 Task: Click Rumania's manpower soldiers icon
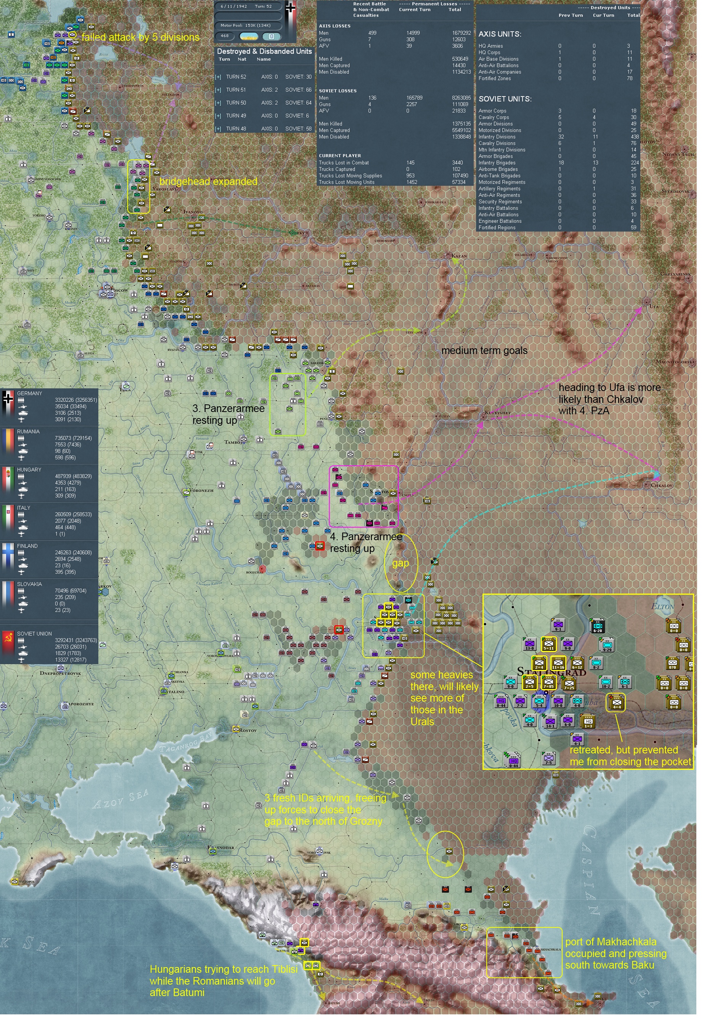pyautogui.click(x=21, y=439)
